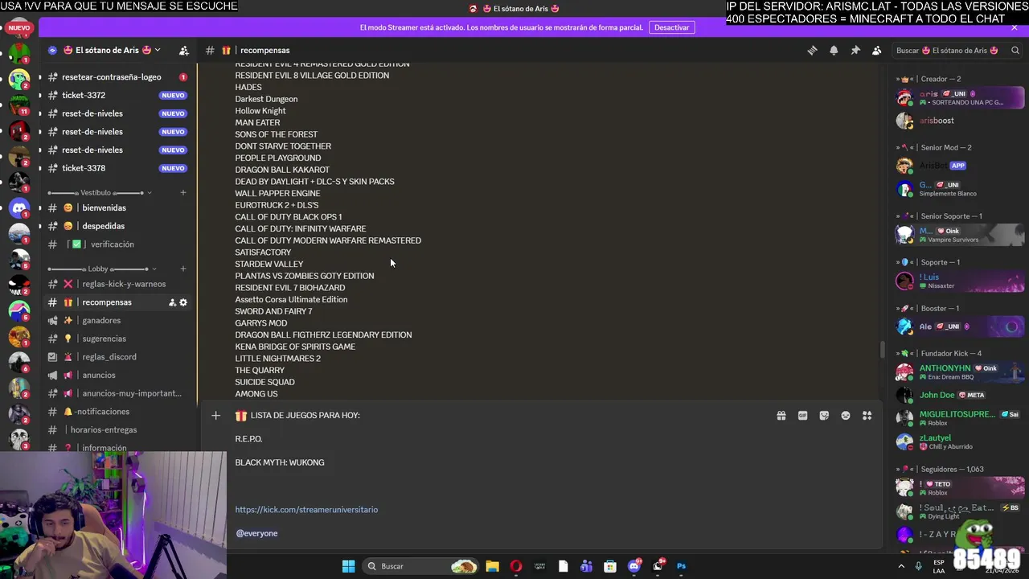Screen dimensions: 1029x579
Task: Click message scrollbar thumb in chat area
Action: (883, 350)
